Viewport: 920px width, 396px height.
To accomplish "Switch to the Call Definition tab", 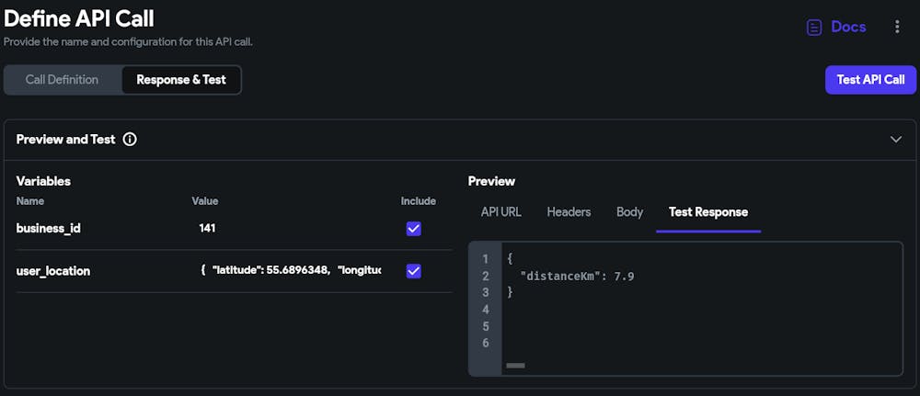I will [x=62, y=80].
